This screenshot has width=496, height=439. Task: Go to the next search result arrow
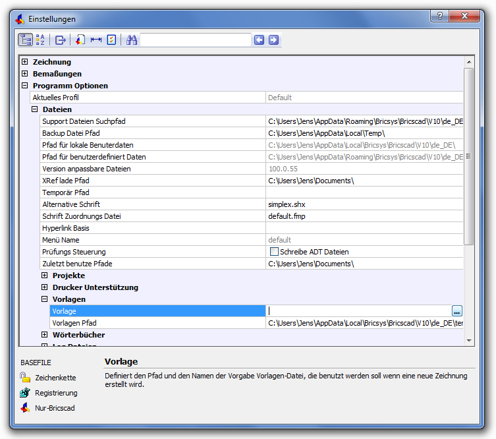coord(273,40)
